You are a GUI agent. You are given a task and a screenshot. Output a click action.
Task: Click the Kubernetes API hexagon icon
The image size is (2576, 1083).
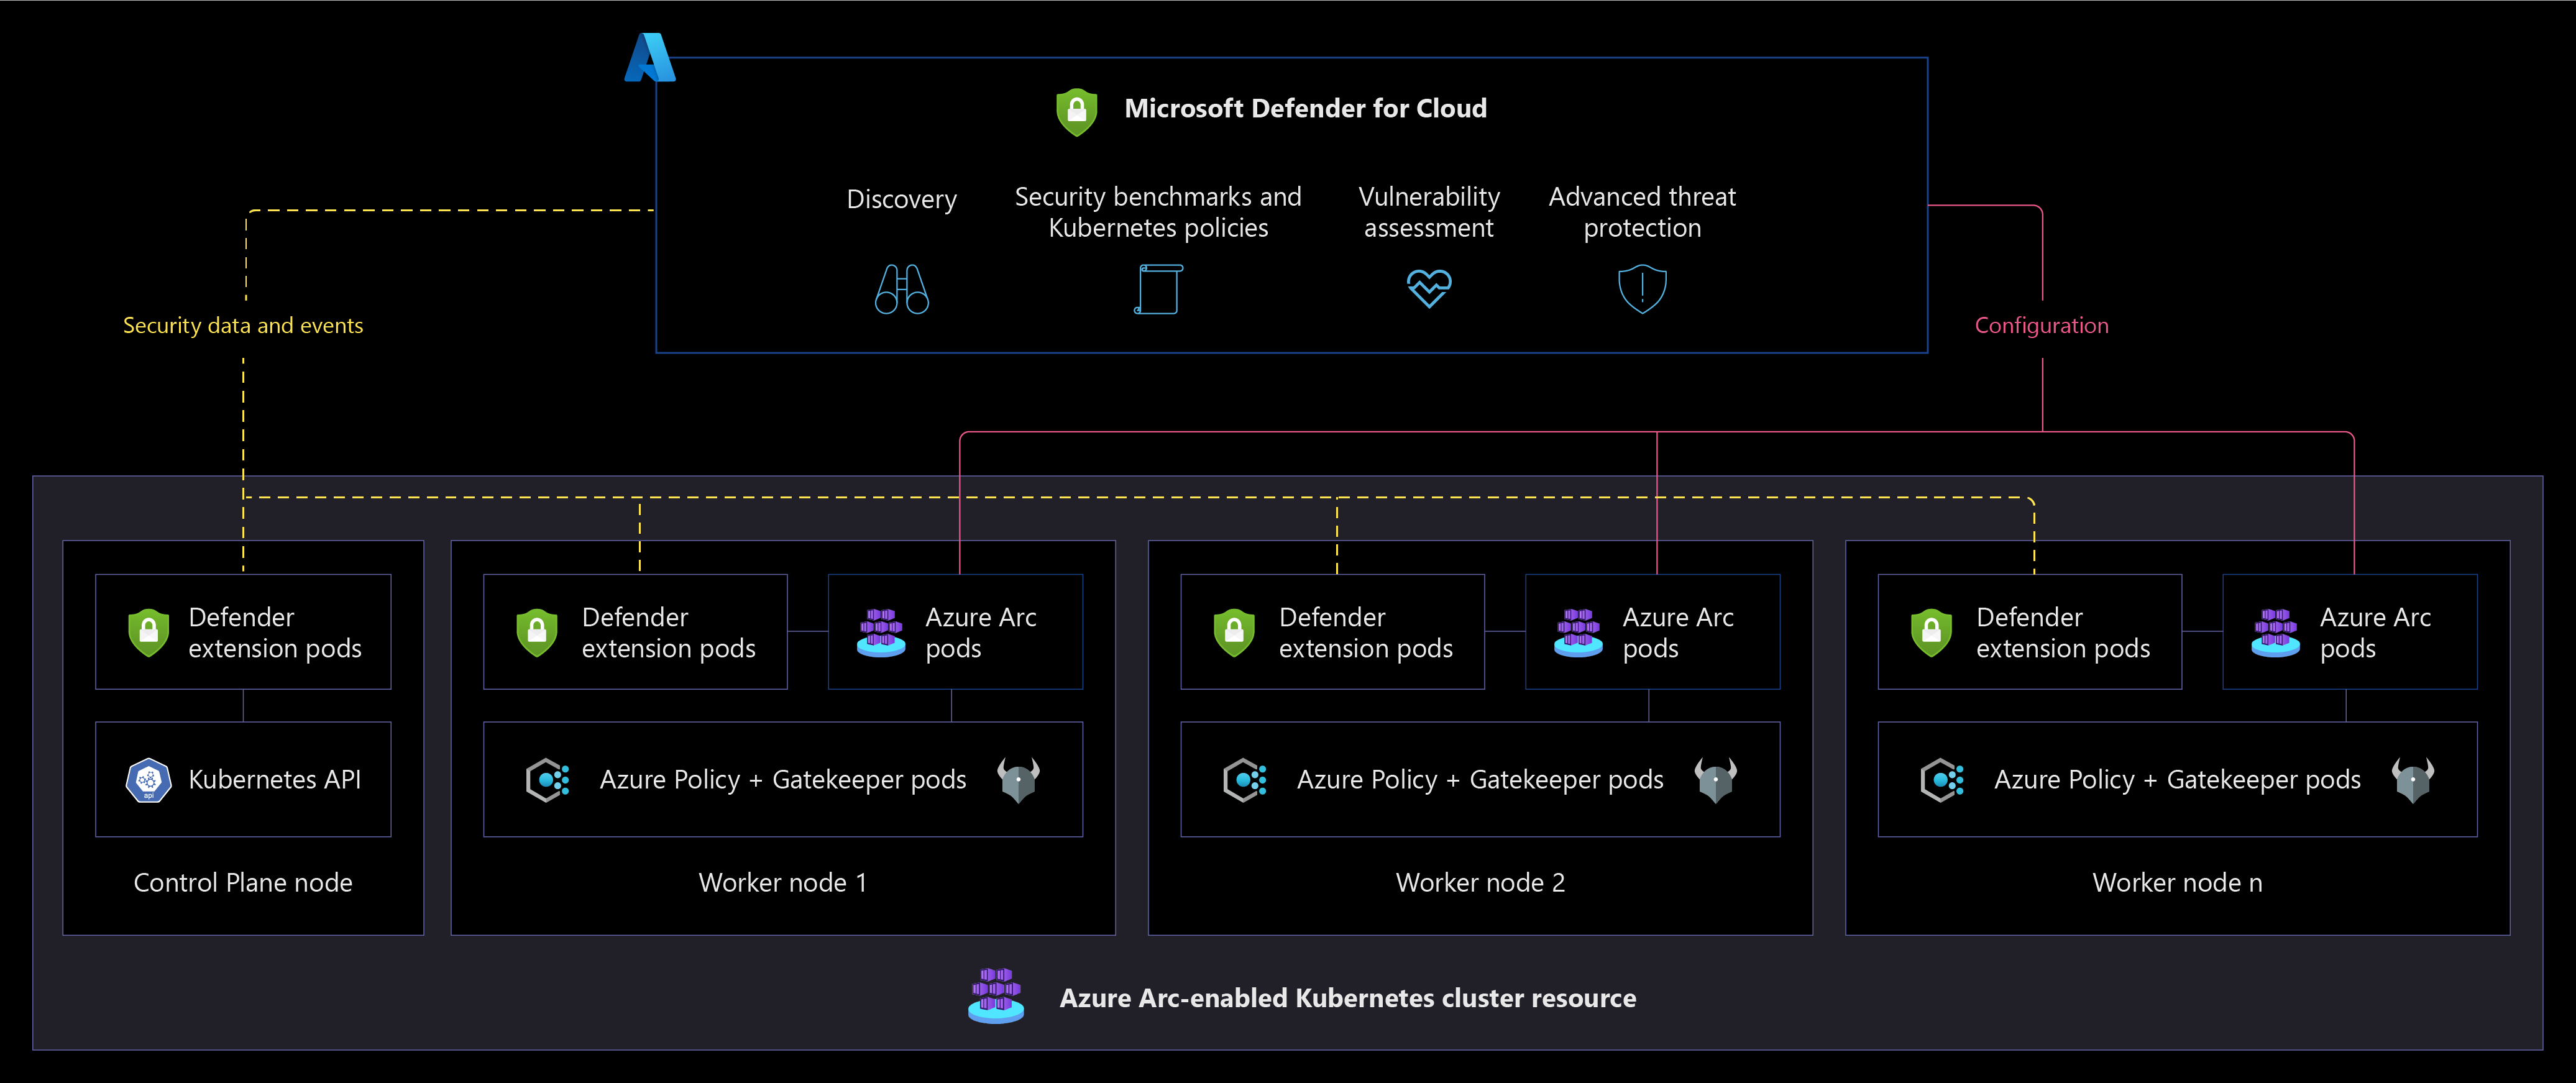point(148,780)
